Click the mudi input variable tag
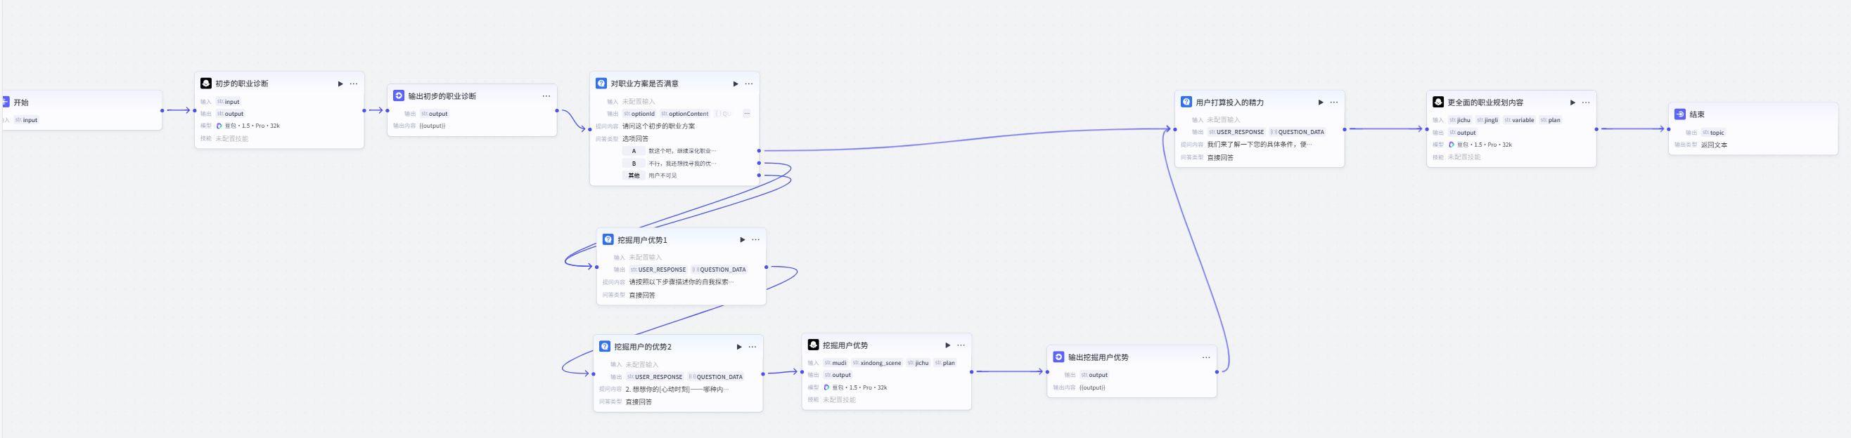Screen dimensions: 1851x438 (835, 364)
